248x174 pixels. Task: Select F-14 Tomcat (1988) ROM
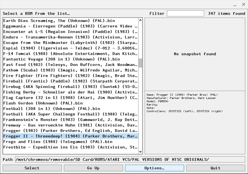click(71, 54)
